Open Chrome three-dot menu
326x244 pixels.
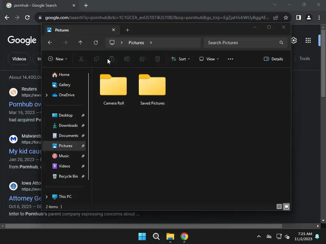(319, 17)
